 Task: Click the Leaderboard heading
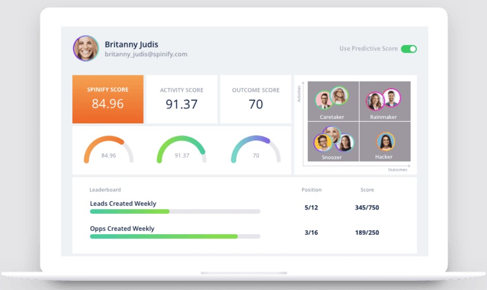click(x=105, y=190)
